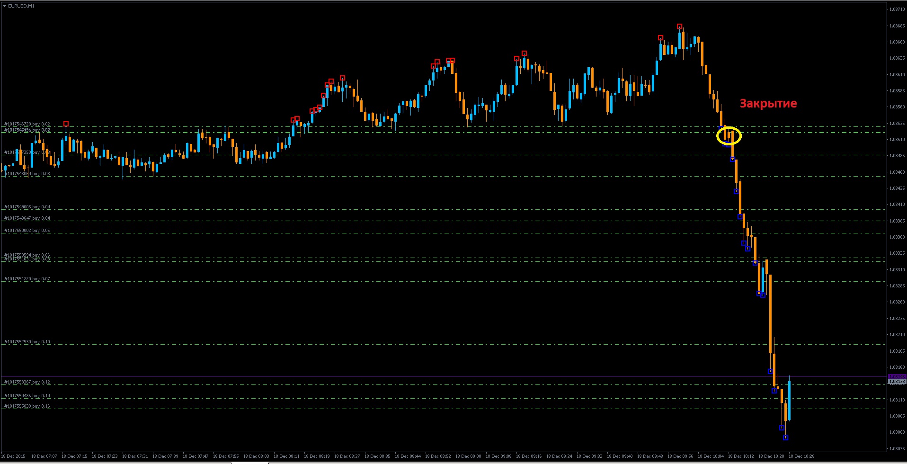Click the current price box 1.08138
The height and width of the screenshot is (464, 907).
tap(897, 382)
